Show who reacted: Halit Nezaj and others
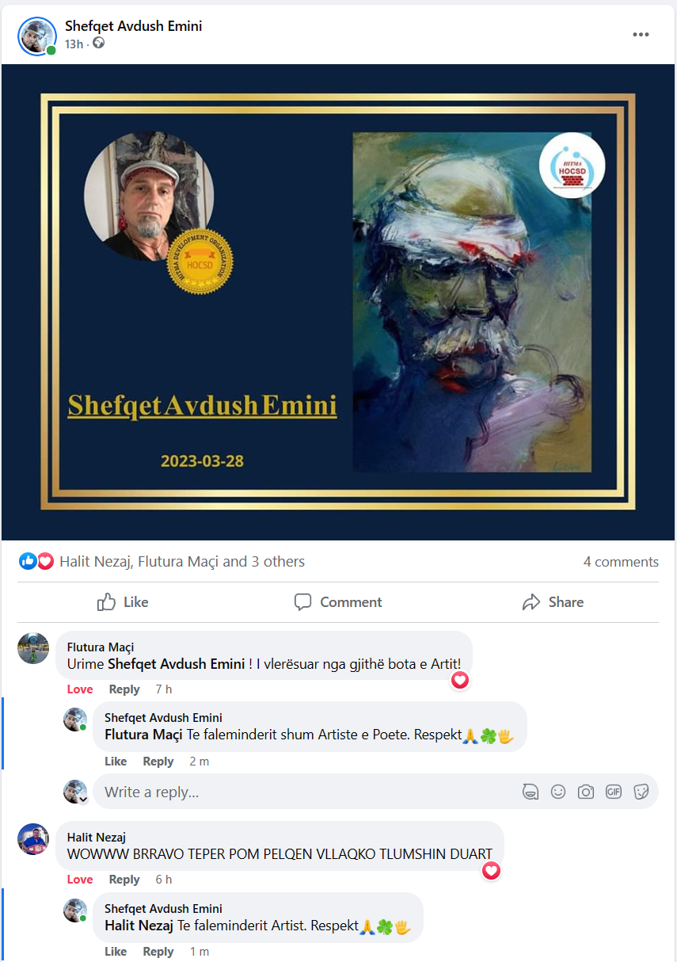 tap(182, 562)
